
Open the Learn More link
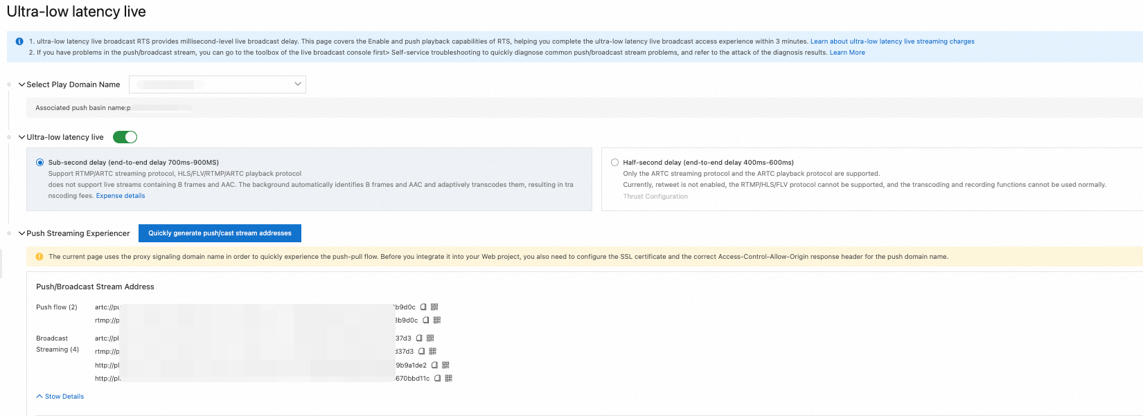(847, 53)
